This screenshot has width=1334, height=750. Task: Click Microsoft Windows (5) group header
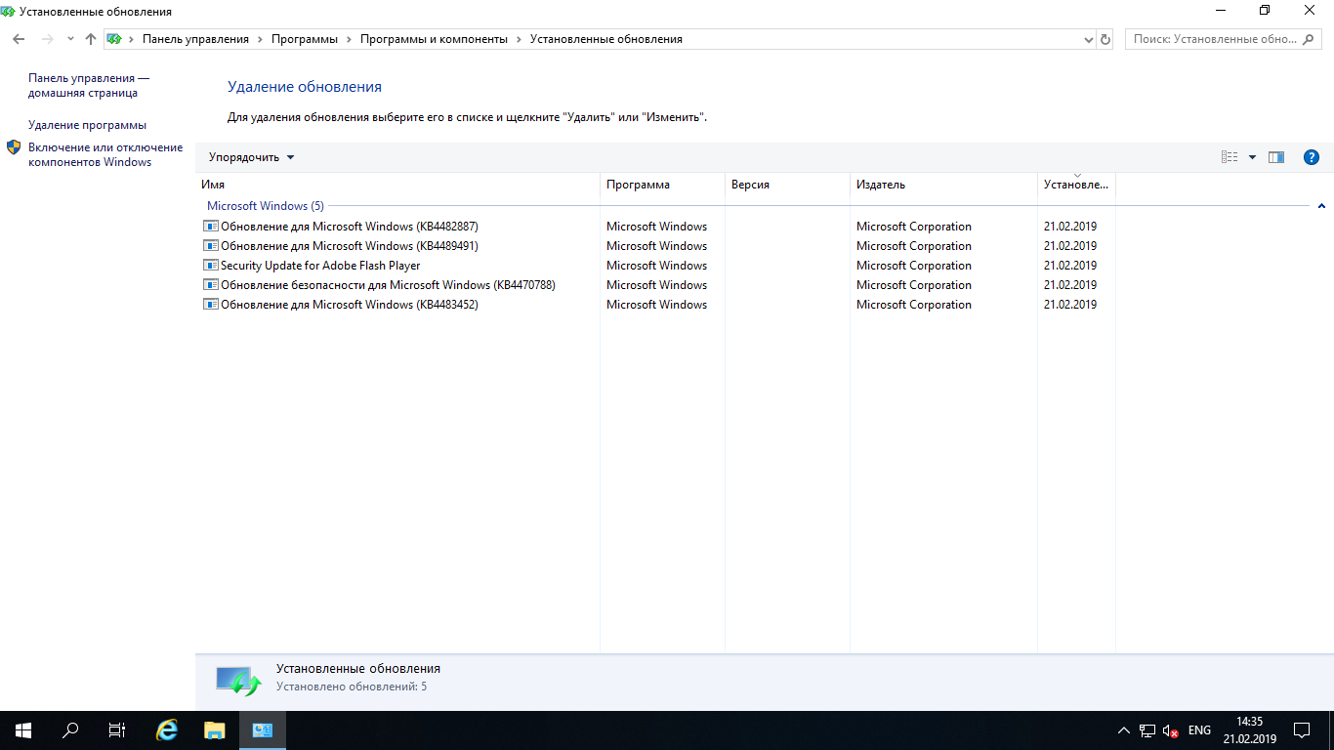[265, 206]
